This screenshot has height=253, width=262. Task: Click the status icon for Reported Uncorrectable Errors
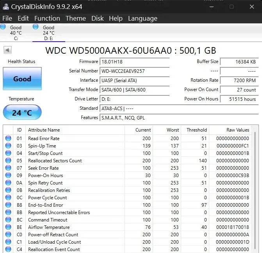(8, 212)
